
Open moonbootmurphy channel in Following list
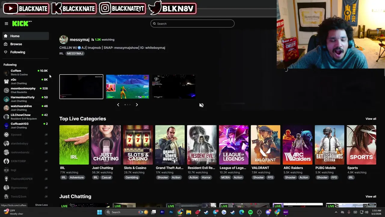tap(26, 90)
